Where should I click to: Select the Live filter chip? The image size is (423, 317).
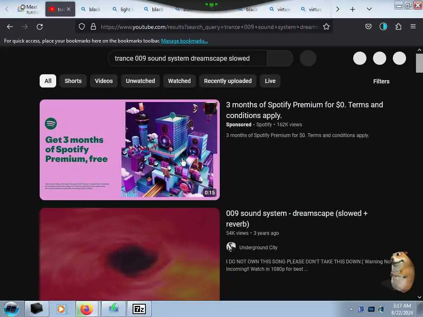point(270,81)
